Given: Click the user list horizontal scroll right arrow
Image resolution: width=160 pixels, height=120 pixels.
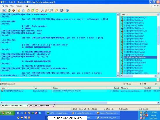Looking at the screenshot, I should coord(156,76).
